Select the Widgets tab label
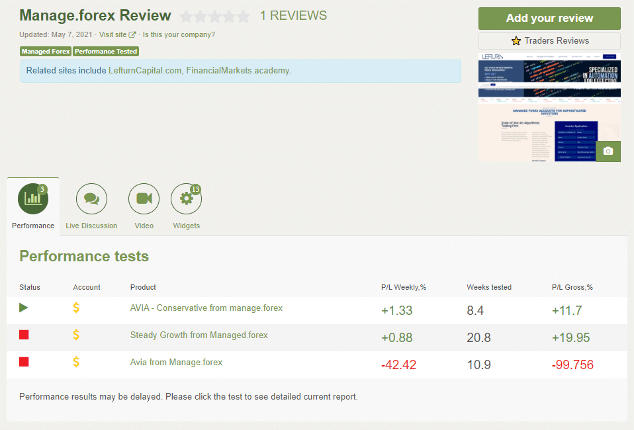Image resolution: width=634 pixels, height=430 pixels. tap(187, 226)
